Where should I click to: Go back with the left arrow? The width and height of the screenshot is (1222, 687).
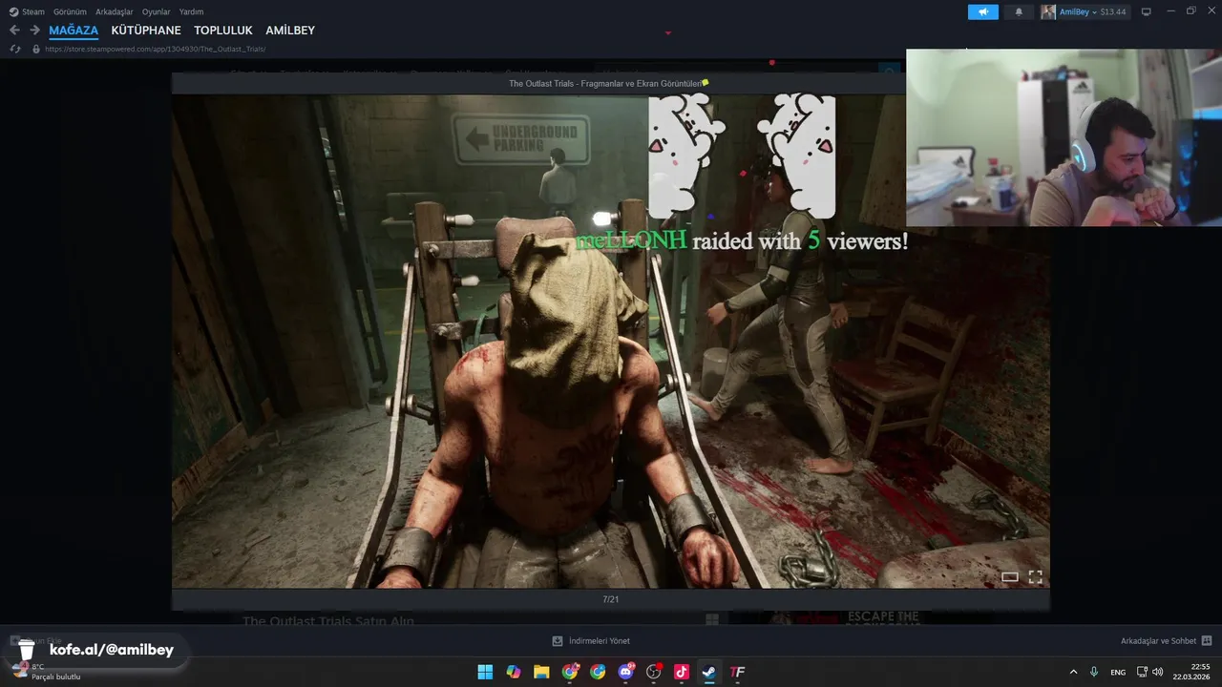(14, 31)
